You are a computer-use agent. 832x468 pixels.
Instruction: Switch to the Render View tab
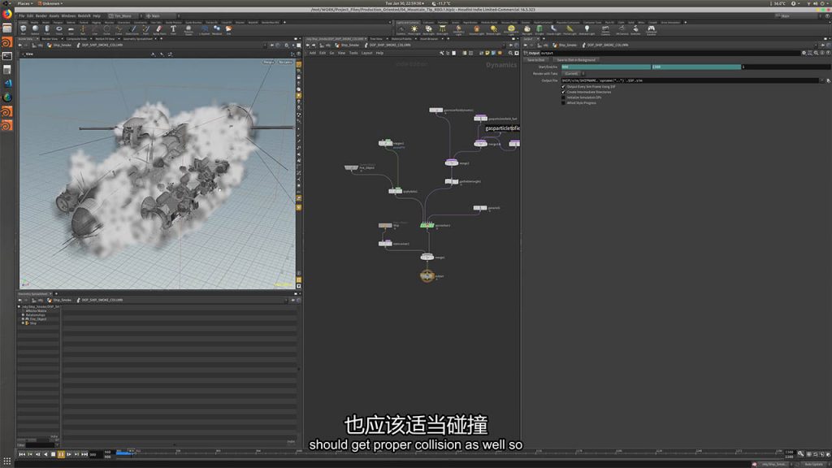point(50,39)
